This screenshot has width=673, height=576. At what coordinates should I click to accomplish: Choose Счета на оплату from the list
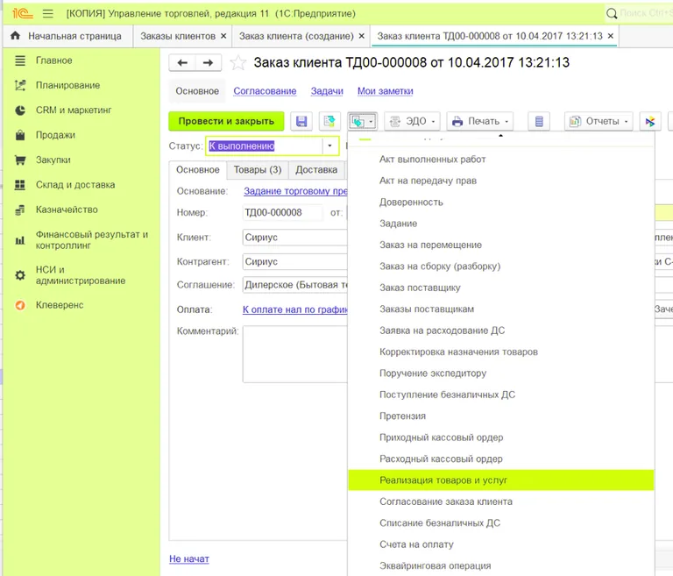point(416,544)
